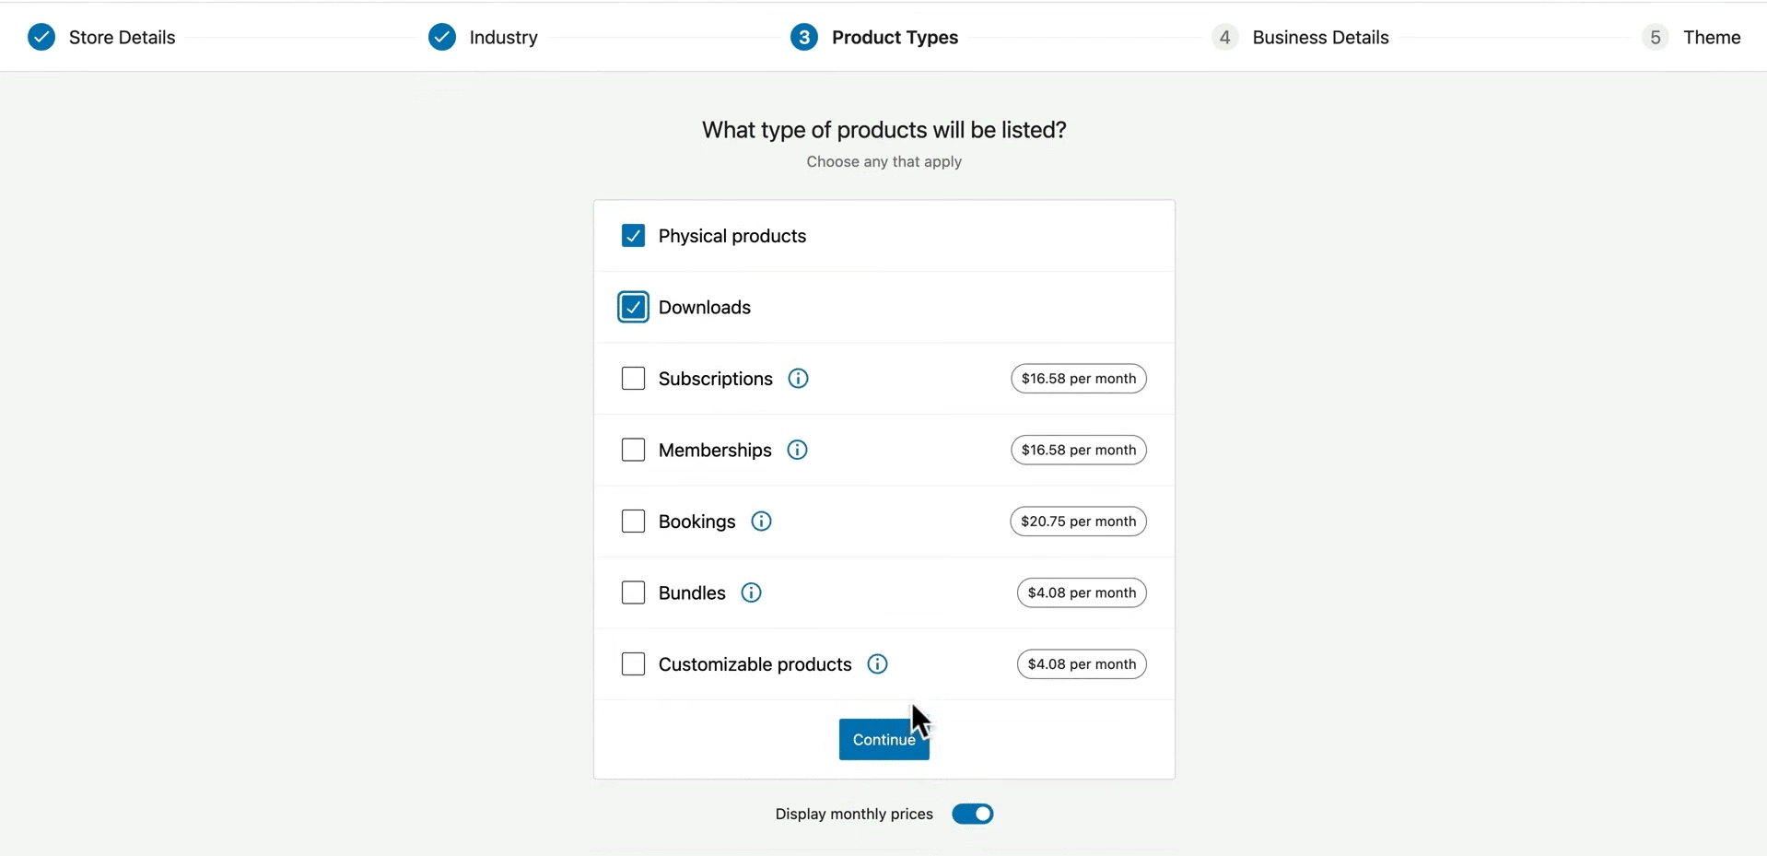Go to the Business Details step
Viewport: 1767px width, 856px height.
[x=1319, y=38]
